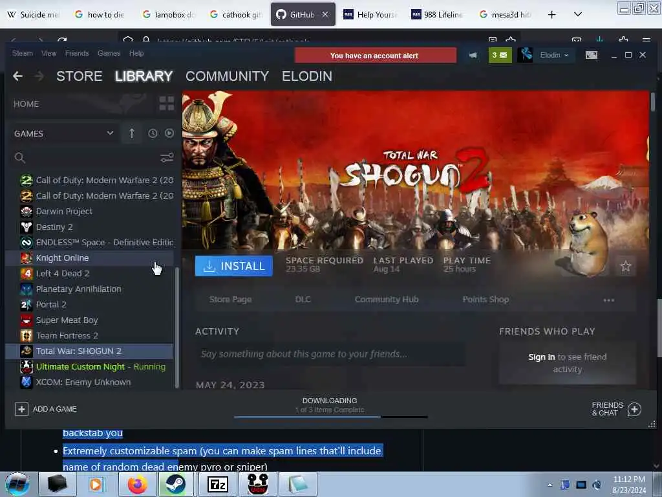
Task: Click the Steam forward navigation arrow
Action: point(39,76)
